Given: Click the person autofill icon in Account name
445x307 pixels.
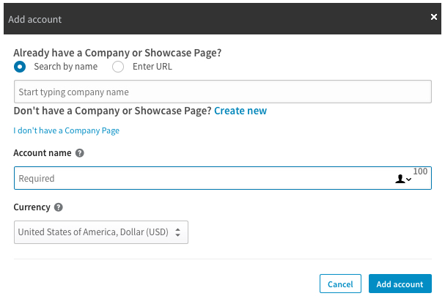Looking at the screenshot, I should pos(400,179).
